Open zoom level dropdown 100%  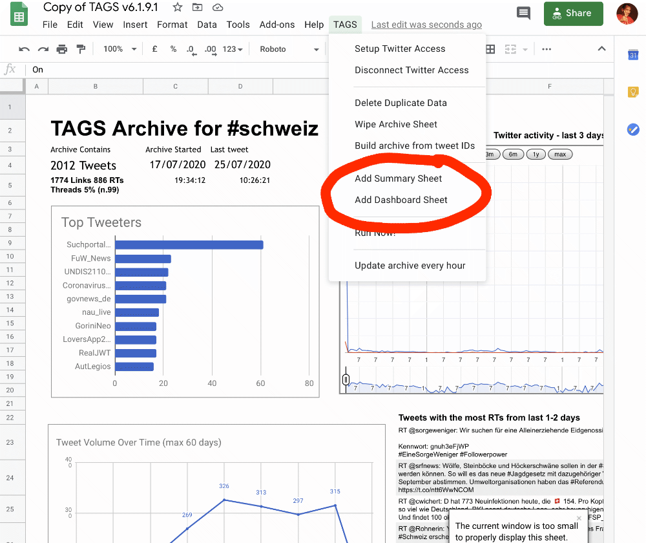(120, 49)
